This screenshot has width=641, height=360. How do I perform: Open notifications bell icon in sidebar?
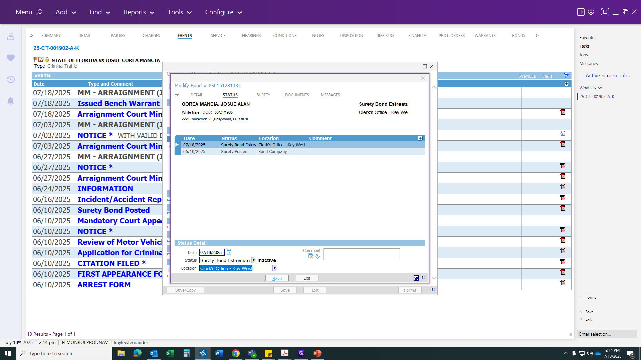click(x=11, y=101)
